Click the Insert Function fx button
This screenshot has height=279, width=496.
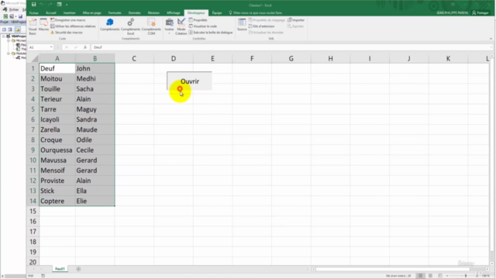tap(85, 47)
